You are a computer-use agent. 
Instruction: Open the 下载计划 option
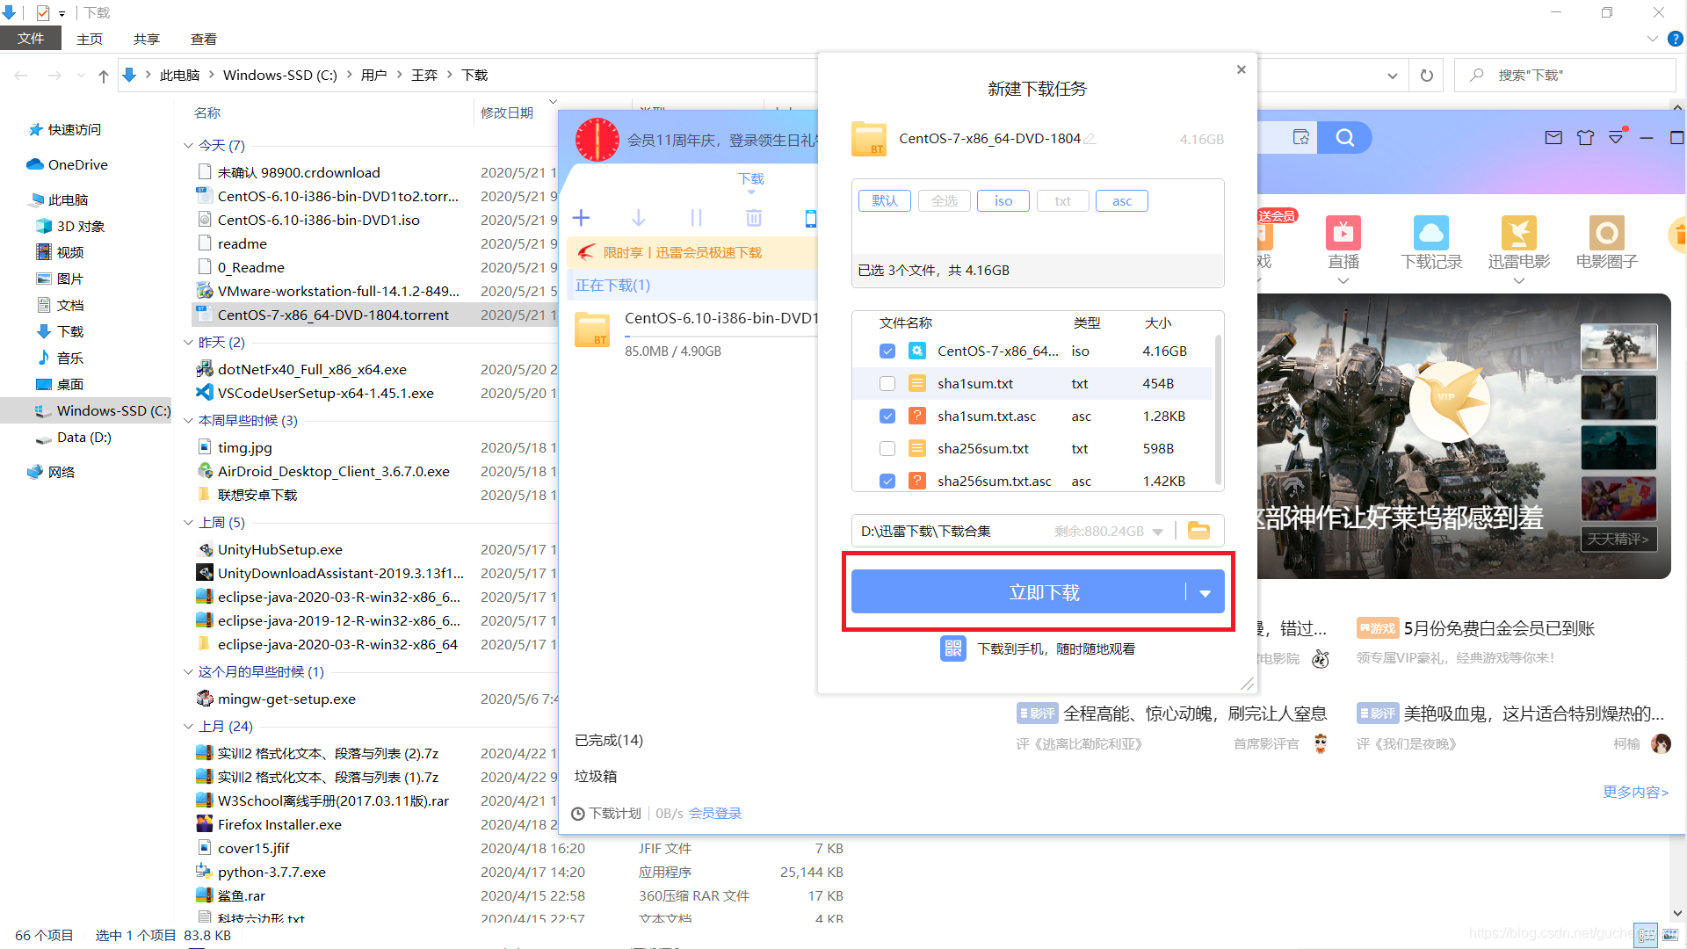[606, 813]
